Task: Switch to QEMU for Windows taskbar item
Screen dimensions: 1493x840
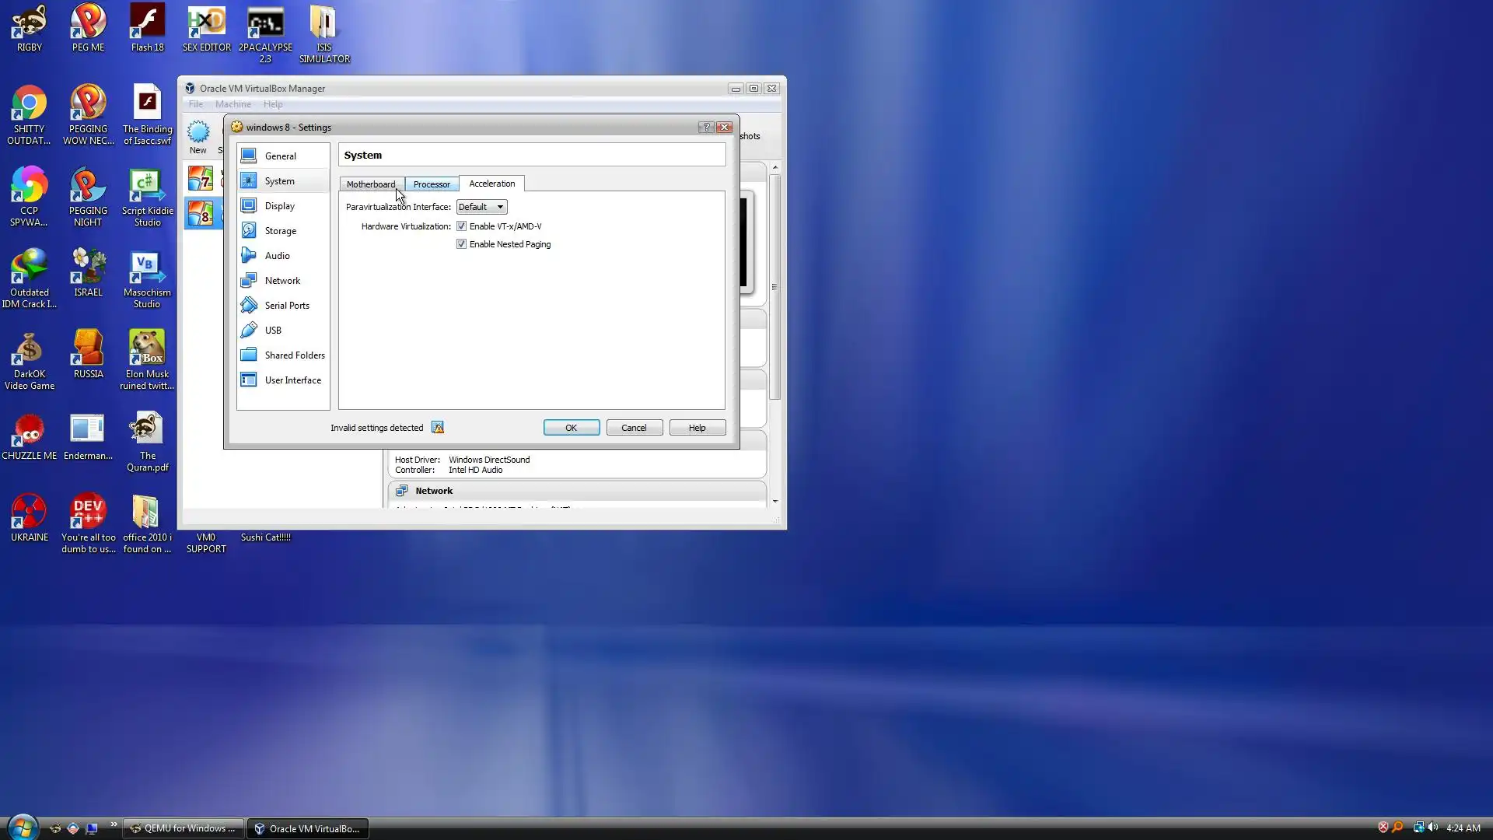Action: tap(184, 828)
